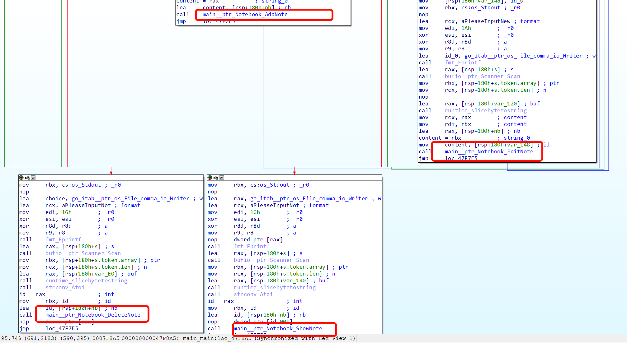Click main__ptr_Notebook_EditNote function name
Image resolution: width=627 pixels, height=343 pixels.
[x=489, y=151]
